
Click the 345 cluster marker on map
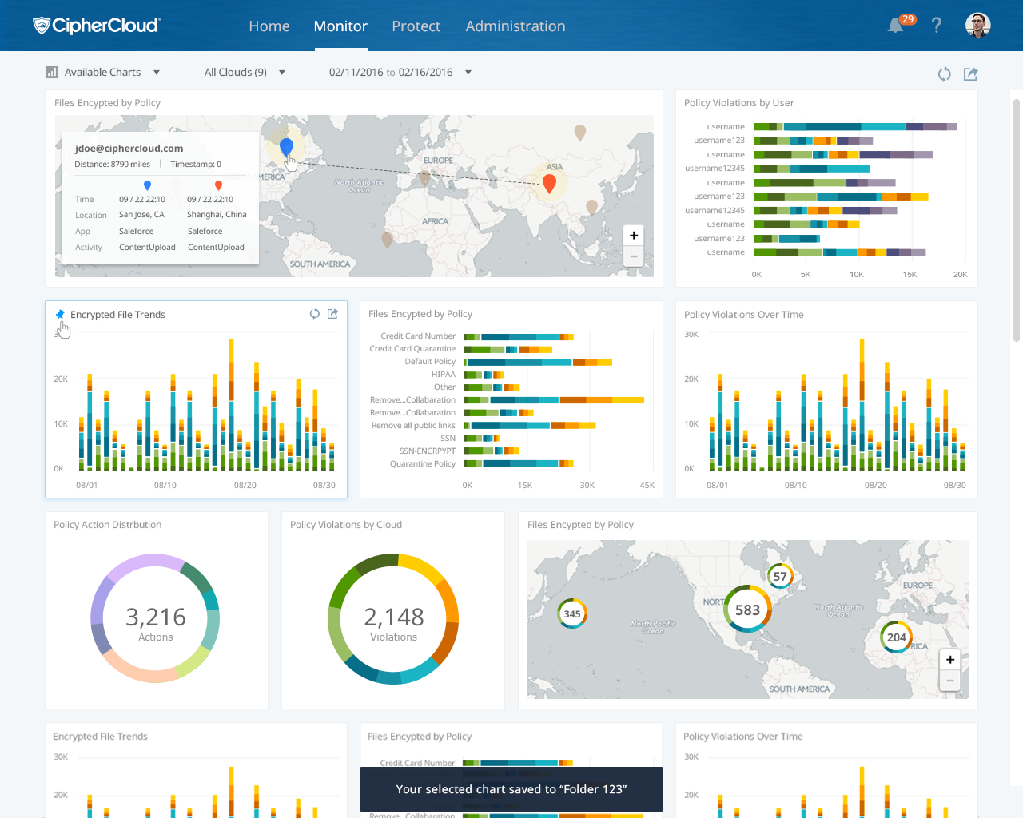tap(572, 613)
